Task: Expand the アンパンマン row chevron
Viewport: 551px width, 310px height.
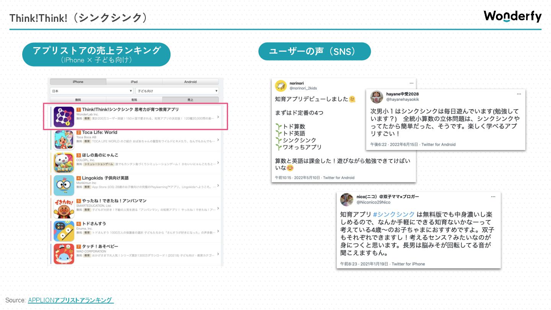Action: 218,208
